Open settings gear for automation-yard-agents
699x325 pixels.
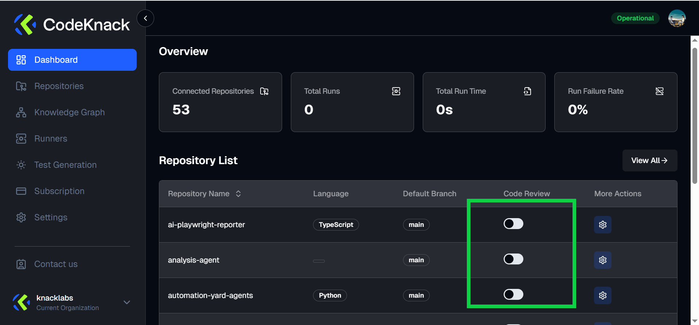pyautogui.click(x=603, y=295)
